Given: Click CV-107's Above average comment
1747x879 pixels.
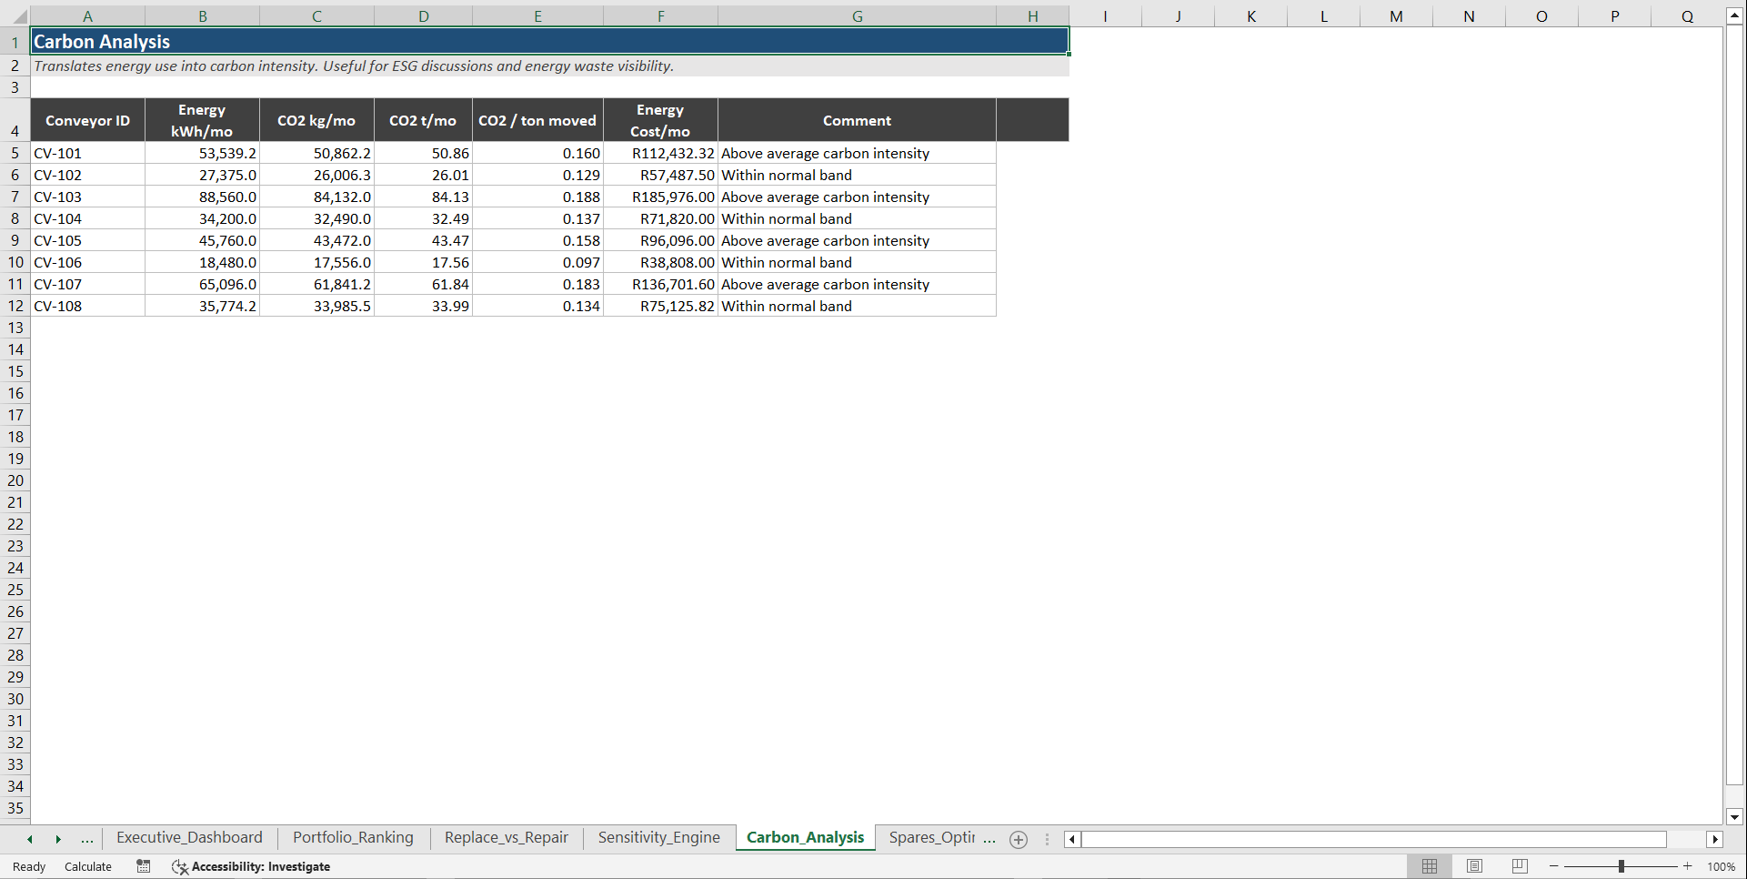Looking at the screenshot, I should point(857,284).
